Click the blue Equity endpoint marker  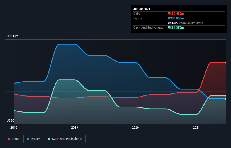[226, 99]
